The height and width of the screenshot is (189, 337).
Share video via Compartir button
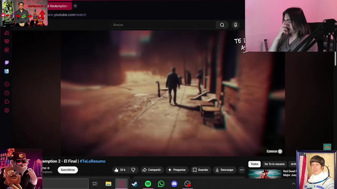tap(152, 170)
